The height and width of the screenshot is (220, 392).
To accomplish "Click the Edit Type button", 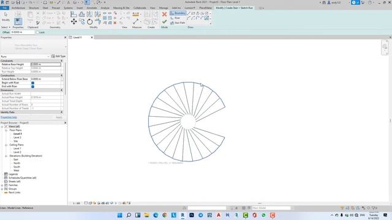I will (59, 56).
